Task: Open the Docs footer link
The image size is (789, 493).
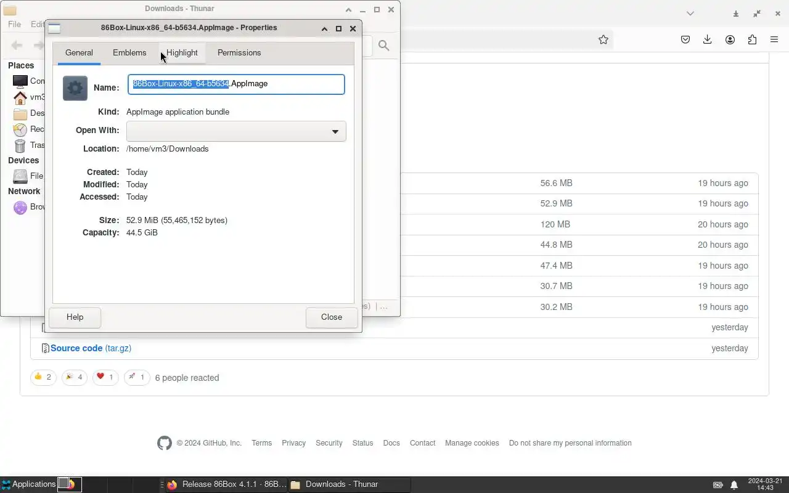Action: 391,443
